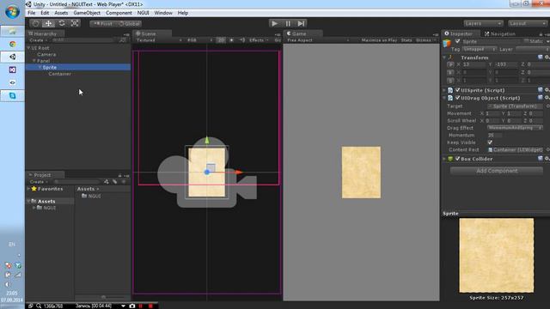Open the Tag Untagged dropdown
Screen dimensions: 550x309
tap(480, 50)
